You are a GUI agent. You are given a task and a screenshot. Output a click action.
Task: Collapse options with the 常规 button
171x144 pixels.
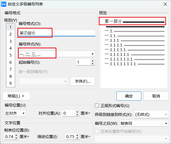[x=16, y=96]
